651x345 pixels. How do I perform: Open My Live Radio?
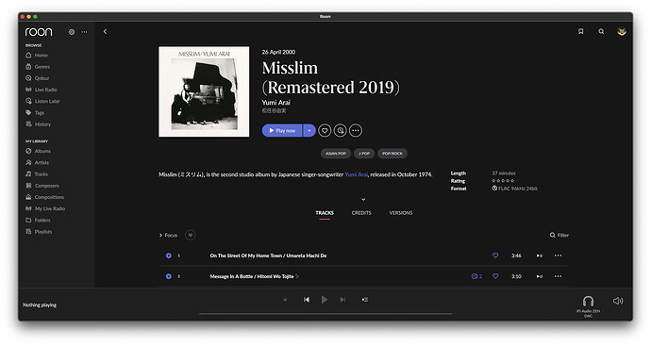coord(45,208)
